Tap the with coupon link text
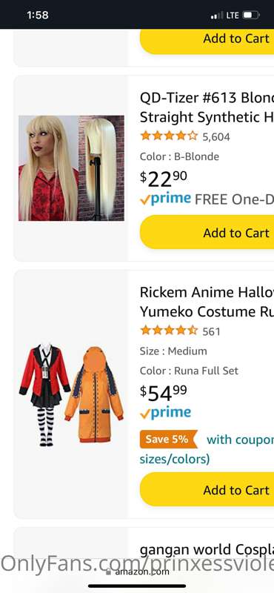Image resolution: width=274 pixels, height=593 pixels. coord(240,440)
